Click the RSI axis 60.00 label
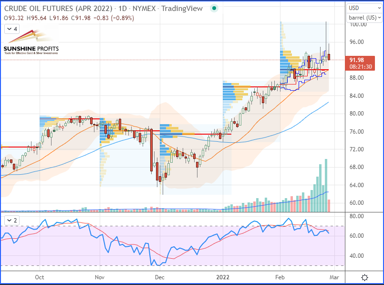The width and height of the screenshot is (384, 285). (357, 236)
